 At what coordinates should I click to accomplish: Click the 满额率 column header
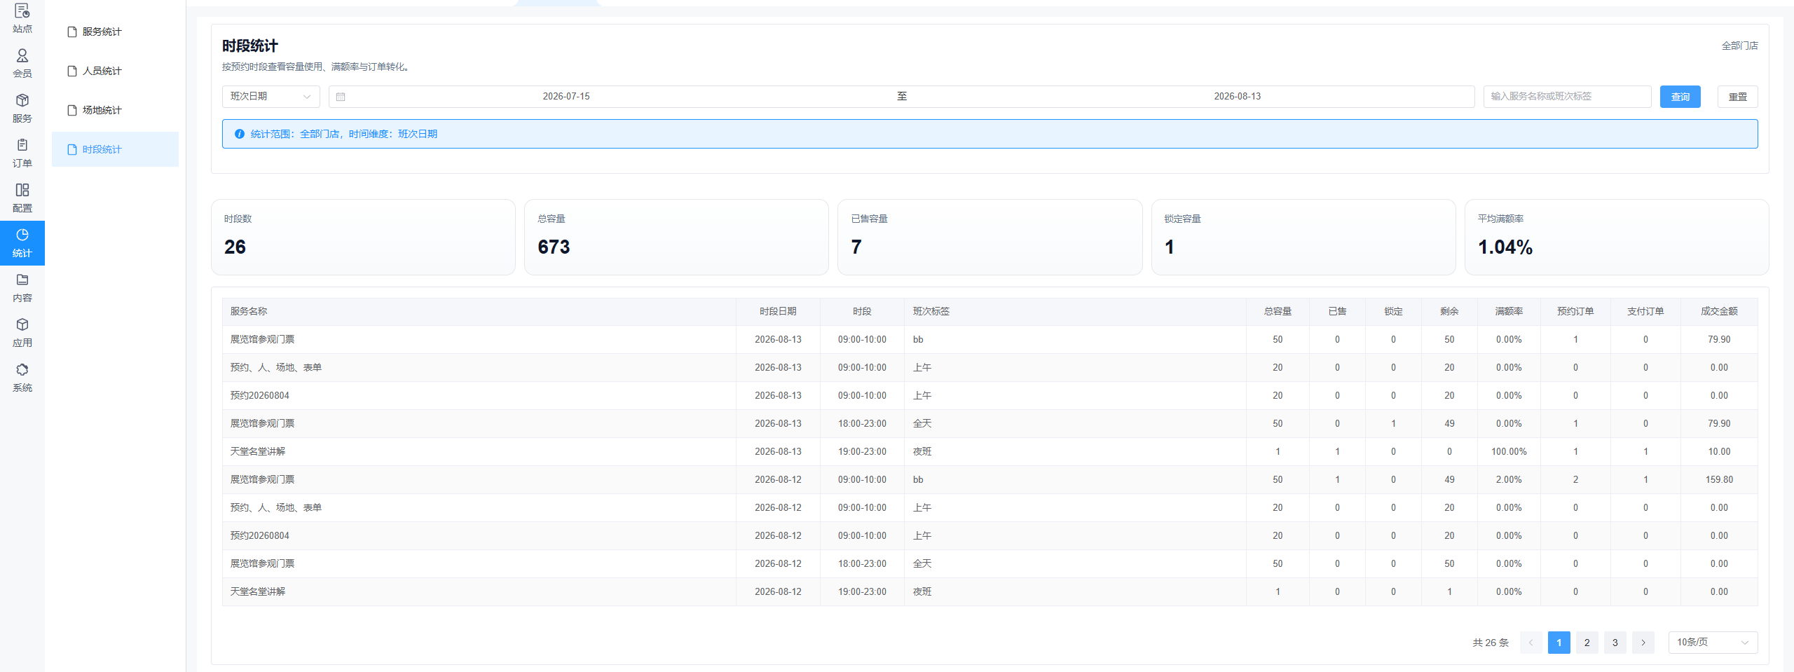1509,311
